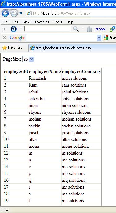Click the Google toolbar search box
The image size is (116, 213).
click(x=62, y=38)
